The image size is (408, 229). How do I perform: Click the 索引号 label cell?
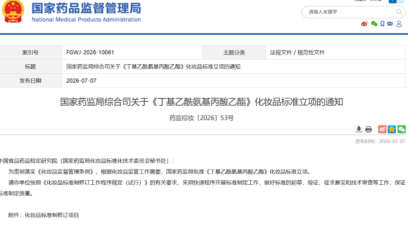(31, 53)
